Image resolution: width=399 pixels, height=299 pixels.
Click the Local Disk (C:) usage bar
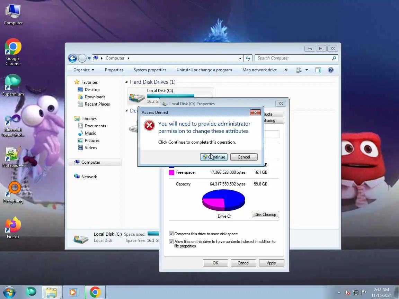click(x=179, y=96)
